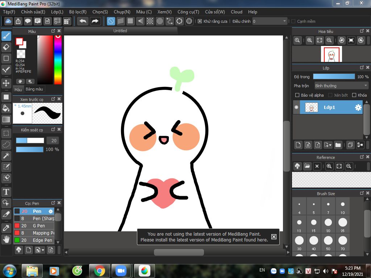Select the Magic Wand tool
This screenshot has width=371, height=278.
tap(7, 156)
